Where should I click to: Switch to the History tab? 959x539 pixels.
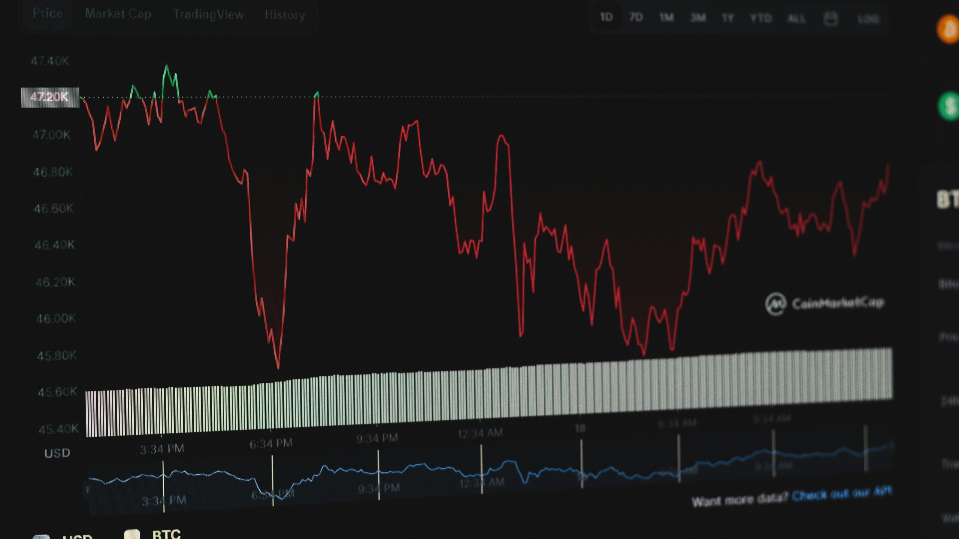pyautogui.click(x=285, y=16)
